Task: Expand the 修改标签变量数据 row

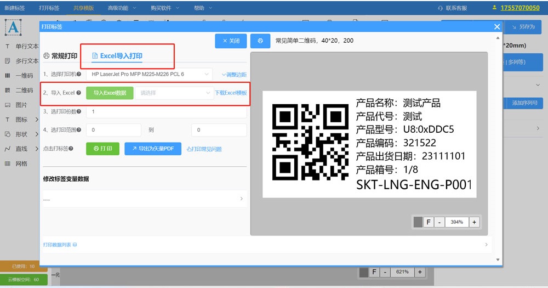Action: [145, 199]
